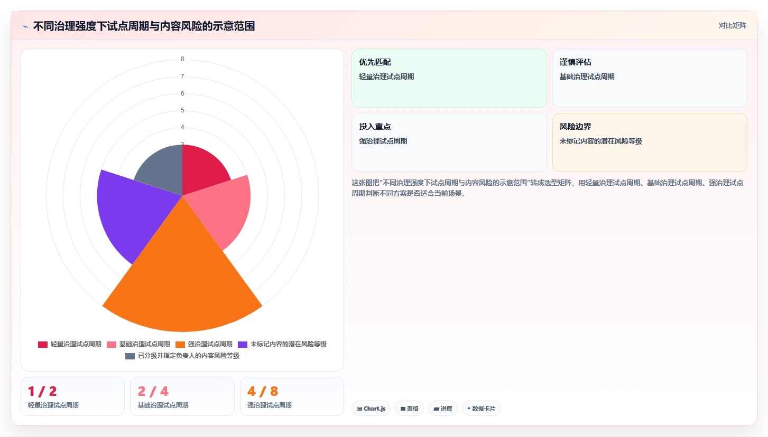Click the 数据卡片 tag chip

tap(482, 408)
